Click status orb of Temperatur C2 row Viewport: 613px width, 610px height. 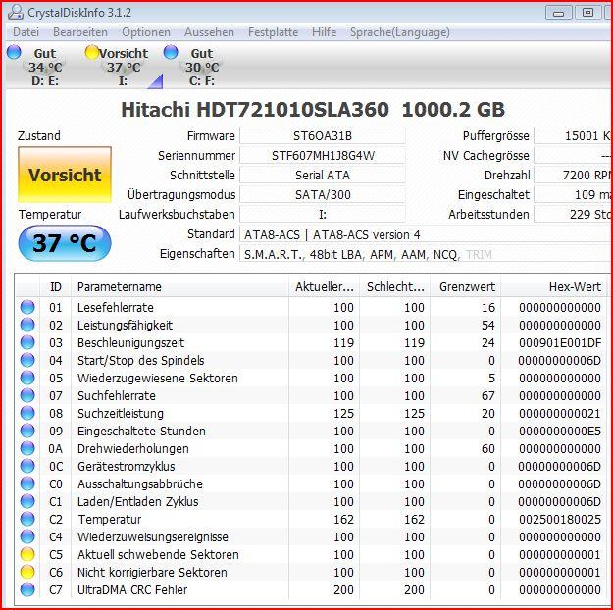tap(27, 519)
